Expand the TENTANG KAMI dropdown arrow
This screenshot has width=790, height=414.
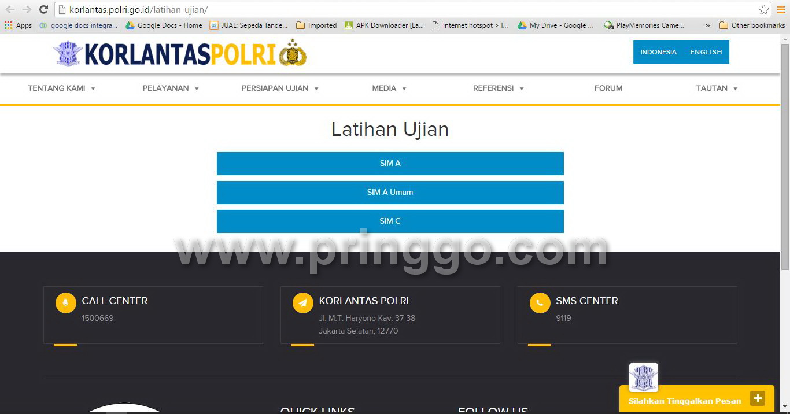point(93,88)
